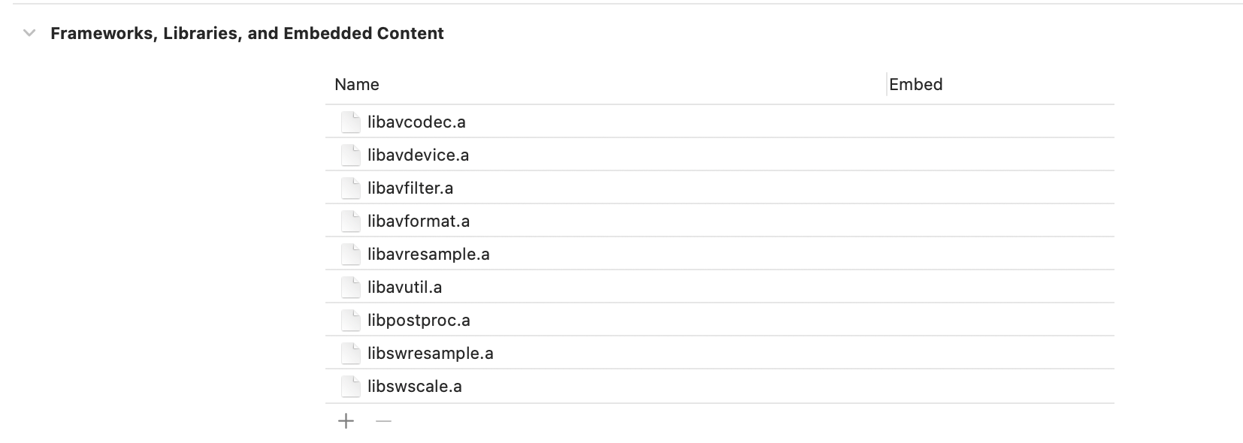Click the libpostproc.a file icon
The width and height of the screenshot is (1243, 443).
(x=350, y=320)
